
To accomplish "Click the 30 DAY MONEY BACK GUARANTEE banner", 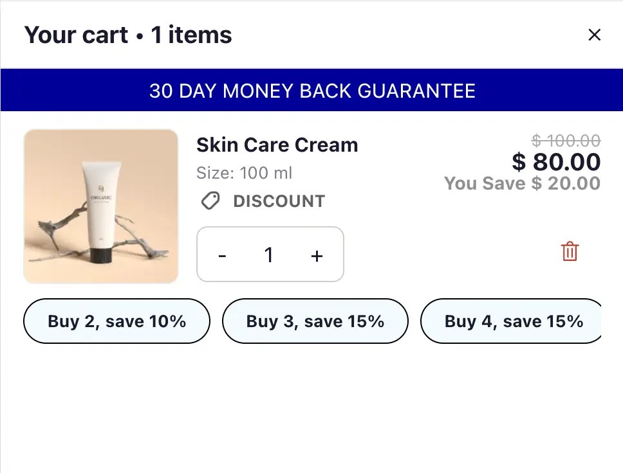I will tap(311, 90).
